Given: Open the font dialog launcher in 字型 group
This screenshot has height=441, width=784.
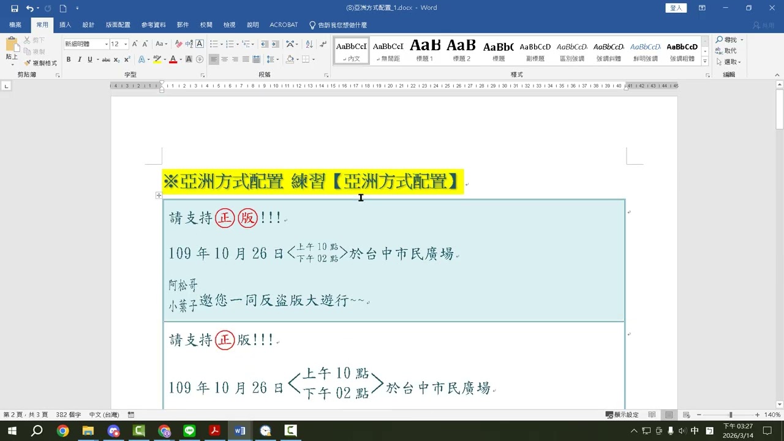Looking at the screenshot, I should 203,75.
